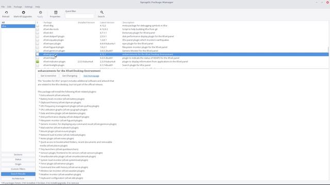Open the Visit Homepage link

point(91,76)
